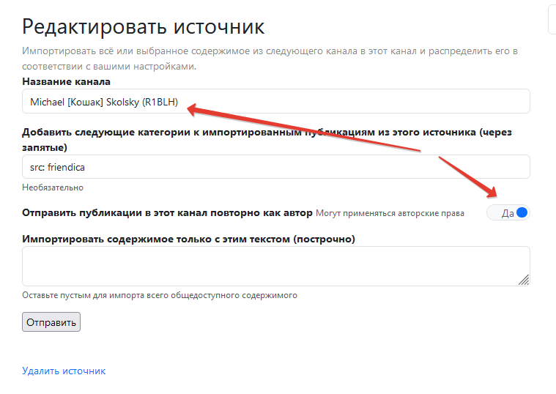This screenshot has width=556, height=394.
Task: Click the "Редактировать источник" heading
Action: point(143,27)
